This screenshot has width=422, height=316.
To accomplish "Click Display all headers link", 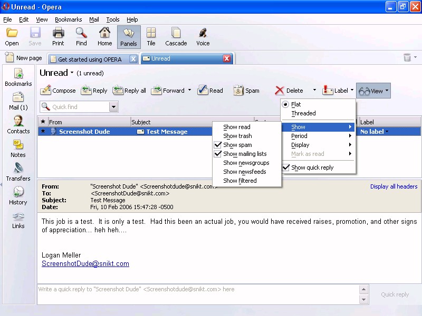I will tap(394, 186).
